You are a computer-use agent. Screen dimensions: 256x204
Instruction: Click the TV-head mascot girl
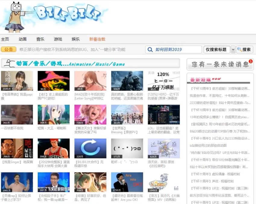point(15,17)
